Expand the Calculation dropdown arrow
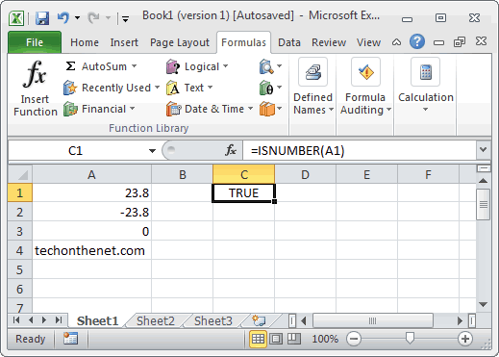 point(425,110)
